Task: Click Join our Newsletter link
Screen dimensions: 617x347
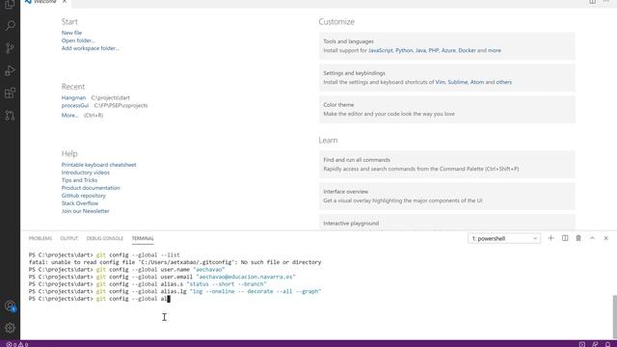Action: click(86, 211)
